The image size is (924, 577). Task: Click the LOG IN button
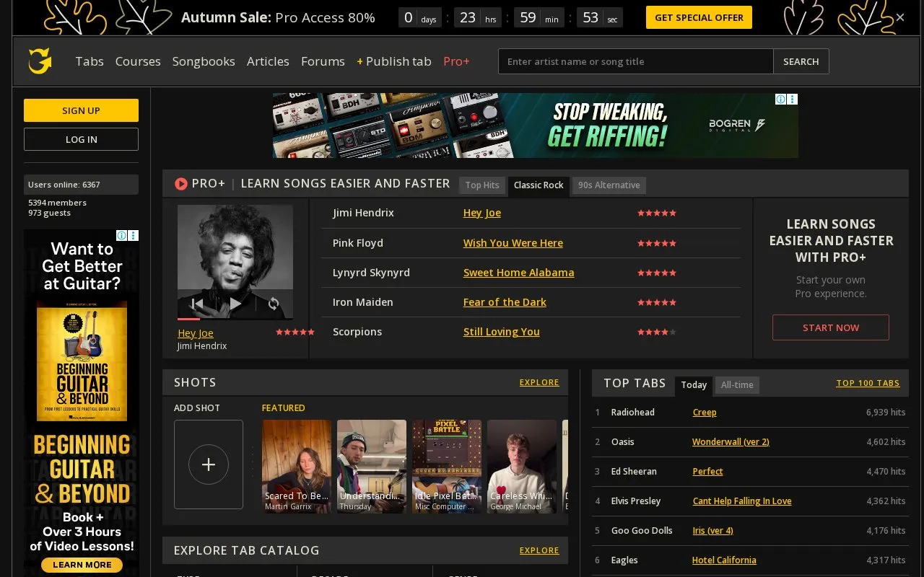click(81, 139)
